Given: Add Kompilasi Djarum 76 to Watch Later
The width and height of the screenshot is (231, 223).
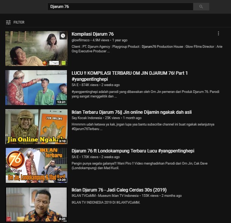Looking at the screenshot, I should (63, 36).
